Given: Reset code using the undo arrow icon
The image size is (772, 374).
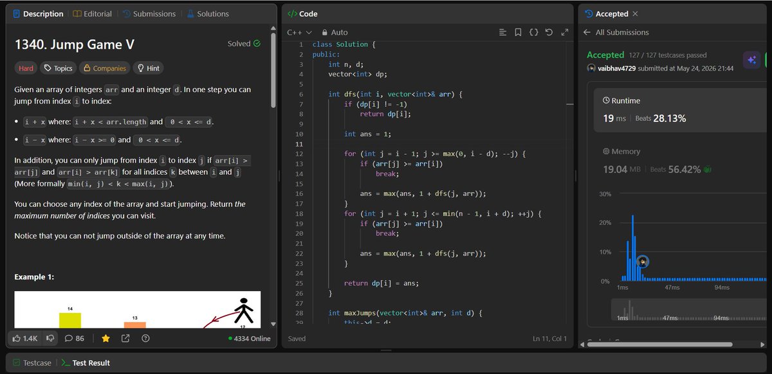Looking at the screenshot, I should pos(549,32).
